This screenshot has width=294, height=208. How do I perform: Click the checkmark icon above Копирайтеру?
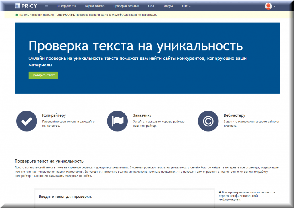tap(26, 121)
